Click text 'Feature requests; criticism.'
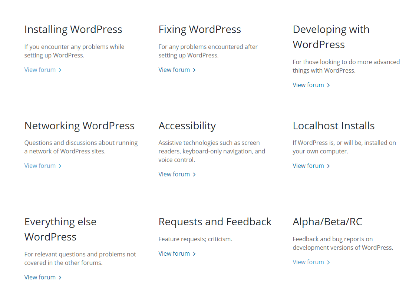The image size is (419, 292). [x=195, y=239]
